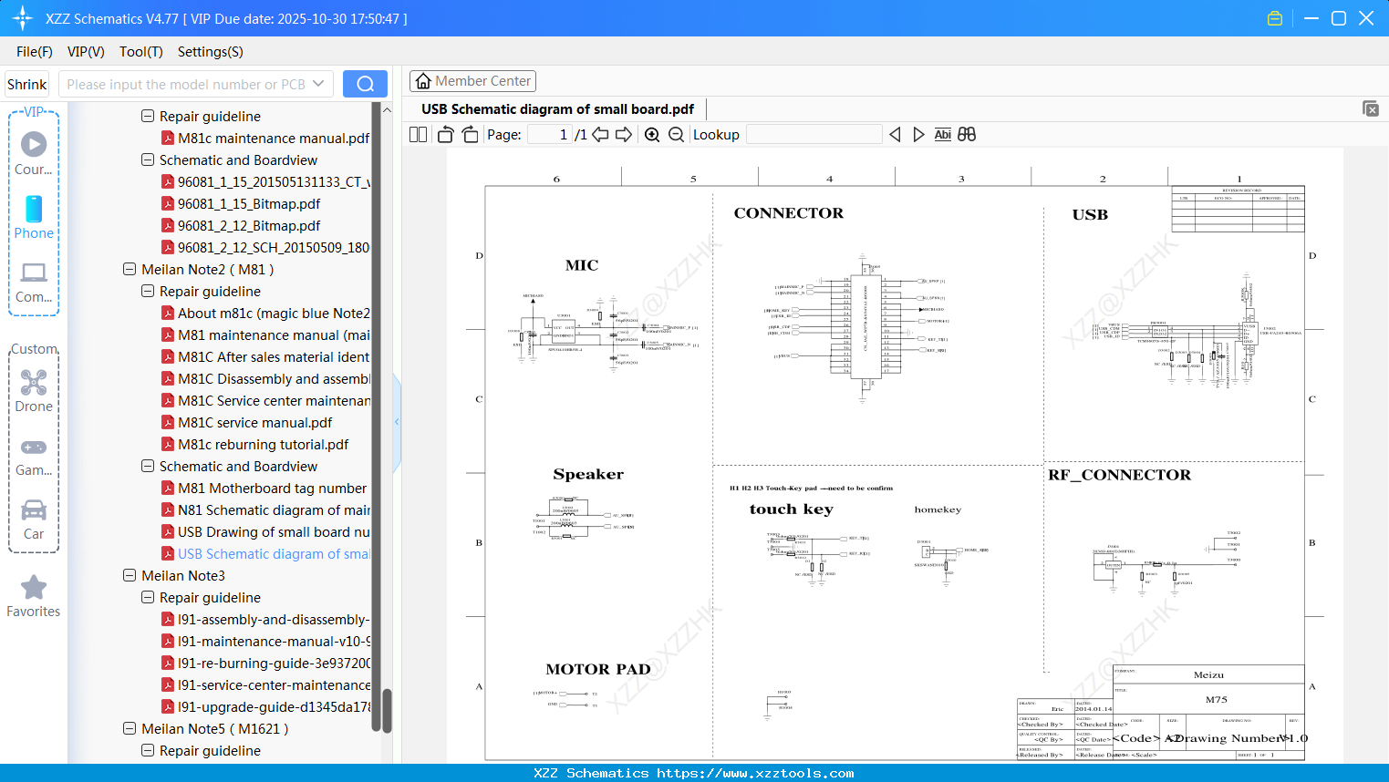Select the USB Schematic diagram PDF tab

(x=558, y=108)
